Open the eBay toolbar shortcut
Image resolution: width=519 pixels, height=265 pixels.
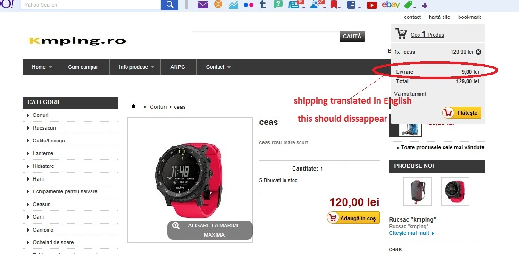(x=391, y=5)
